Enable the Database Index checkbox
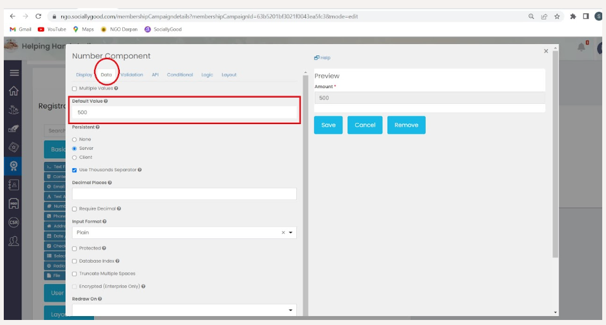 pos(74,261)
